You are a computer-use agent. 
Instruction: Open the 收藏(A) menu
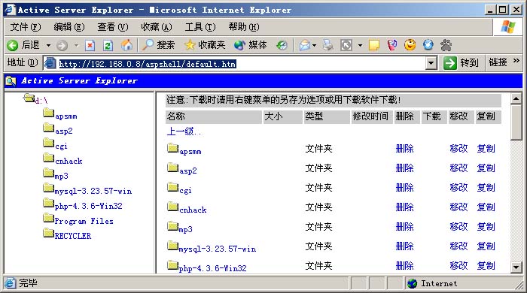(157, 27)
